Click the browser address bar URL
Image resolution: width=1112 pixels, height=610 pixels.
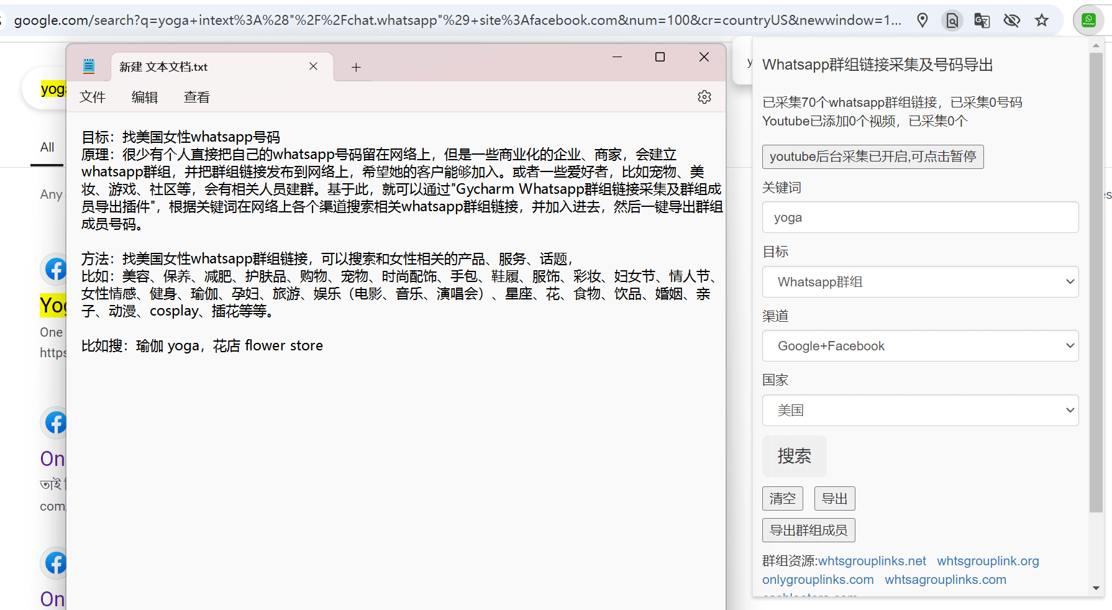click(x=458, y=20)
